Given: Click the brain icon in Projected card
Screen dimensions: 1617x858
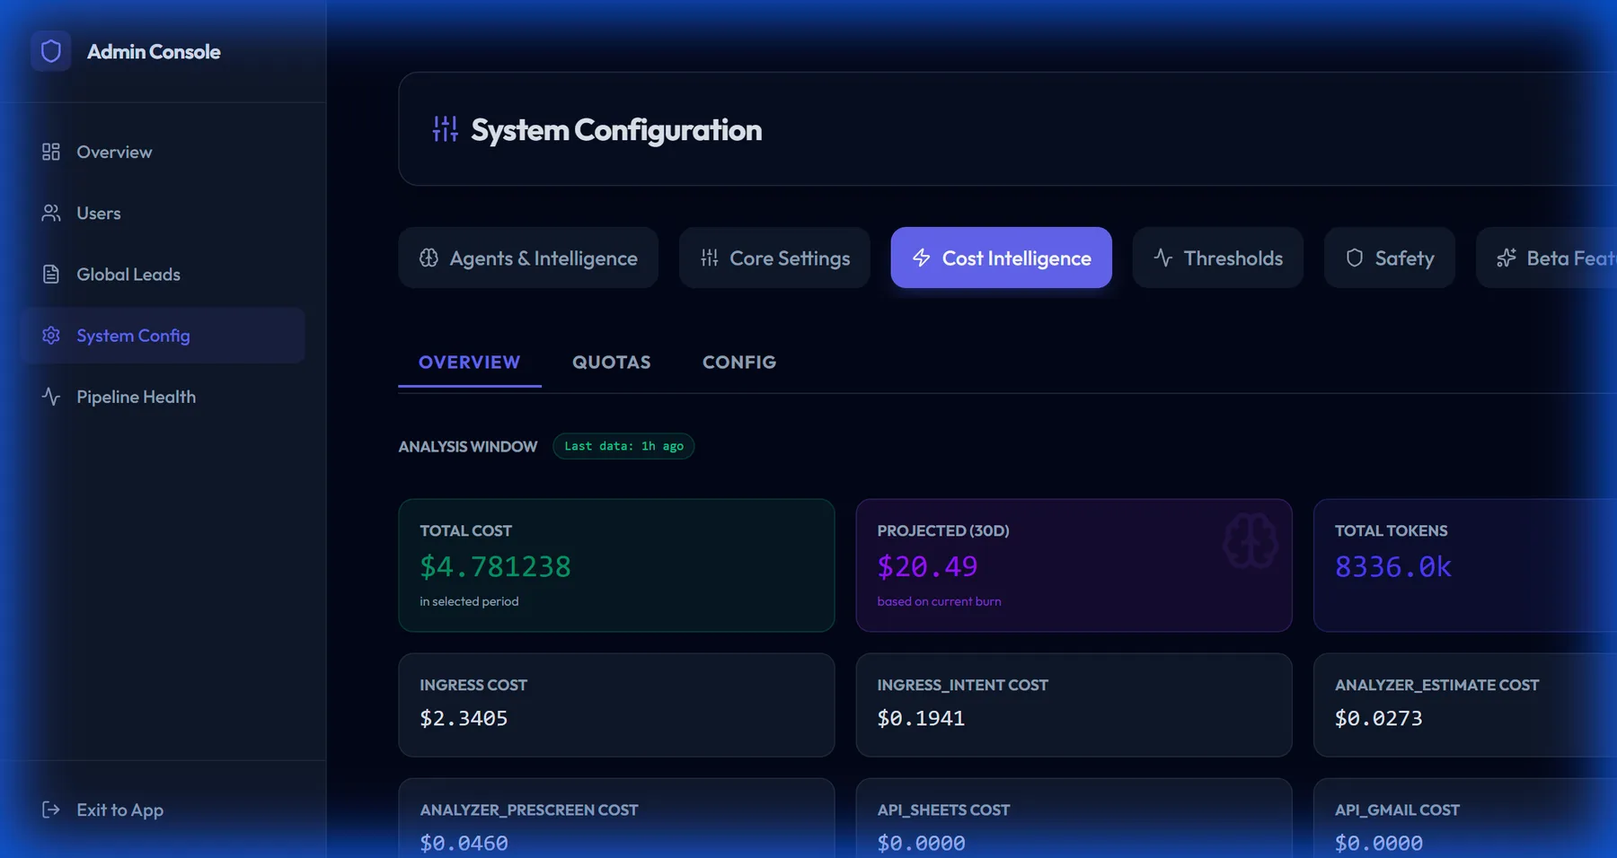Looking at the screenshot, I should coord(1250,541).
